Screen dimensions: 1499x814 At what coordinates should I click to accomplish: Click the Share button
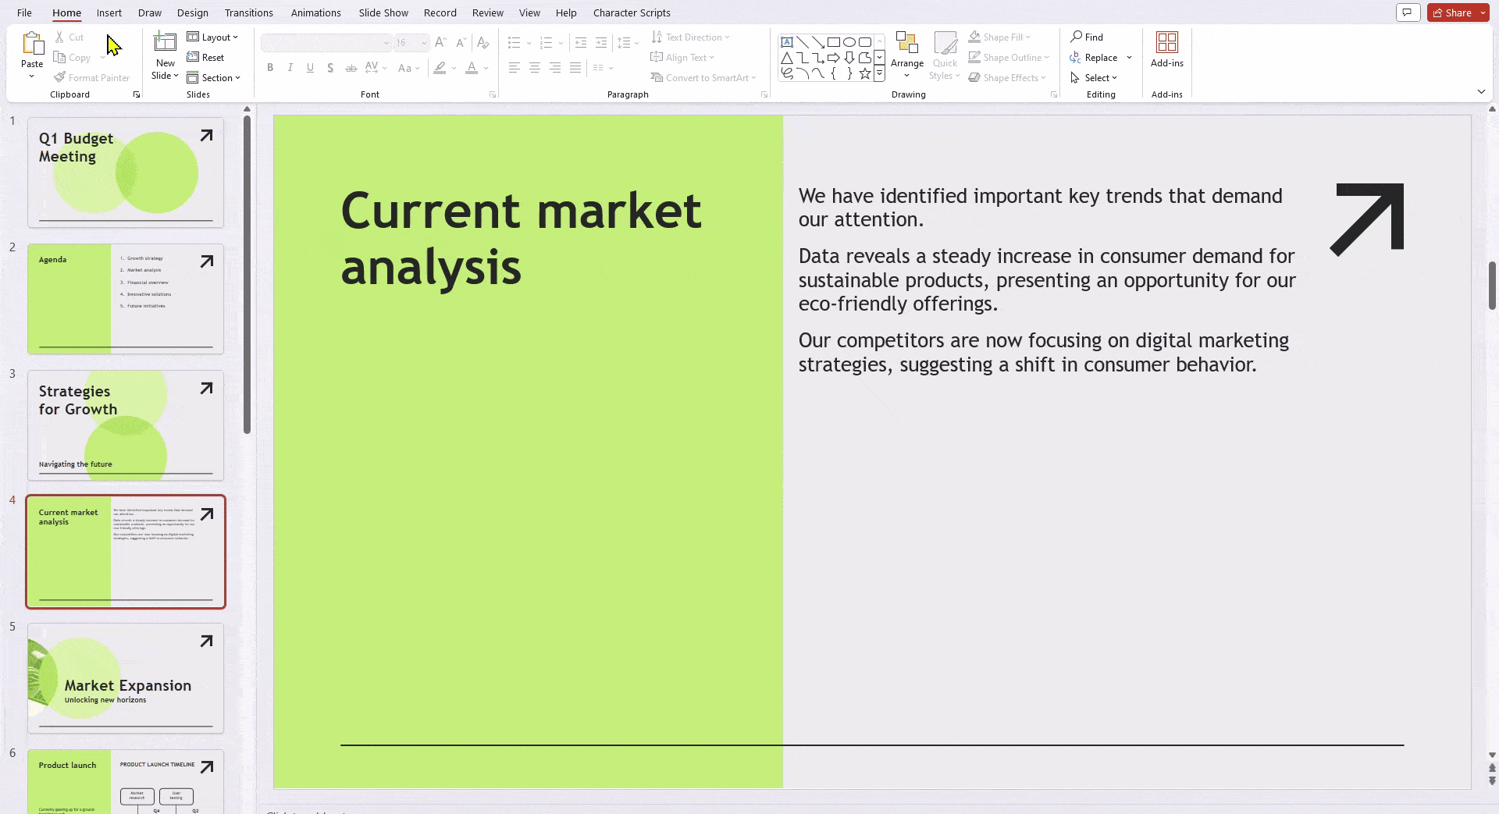pyautogui.click(x=1452, y=12)
